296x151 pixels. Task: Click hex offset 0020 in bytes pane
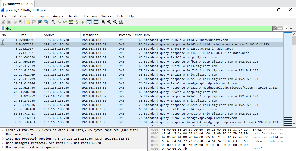[155, 138]
